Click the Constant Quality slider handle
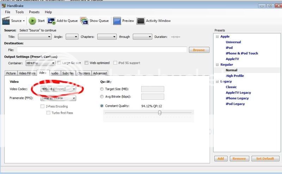Image resolution: width=282 pixels, height=174 pixels. [x=160, y=113]
